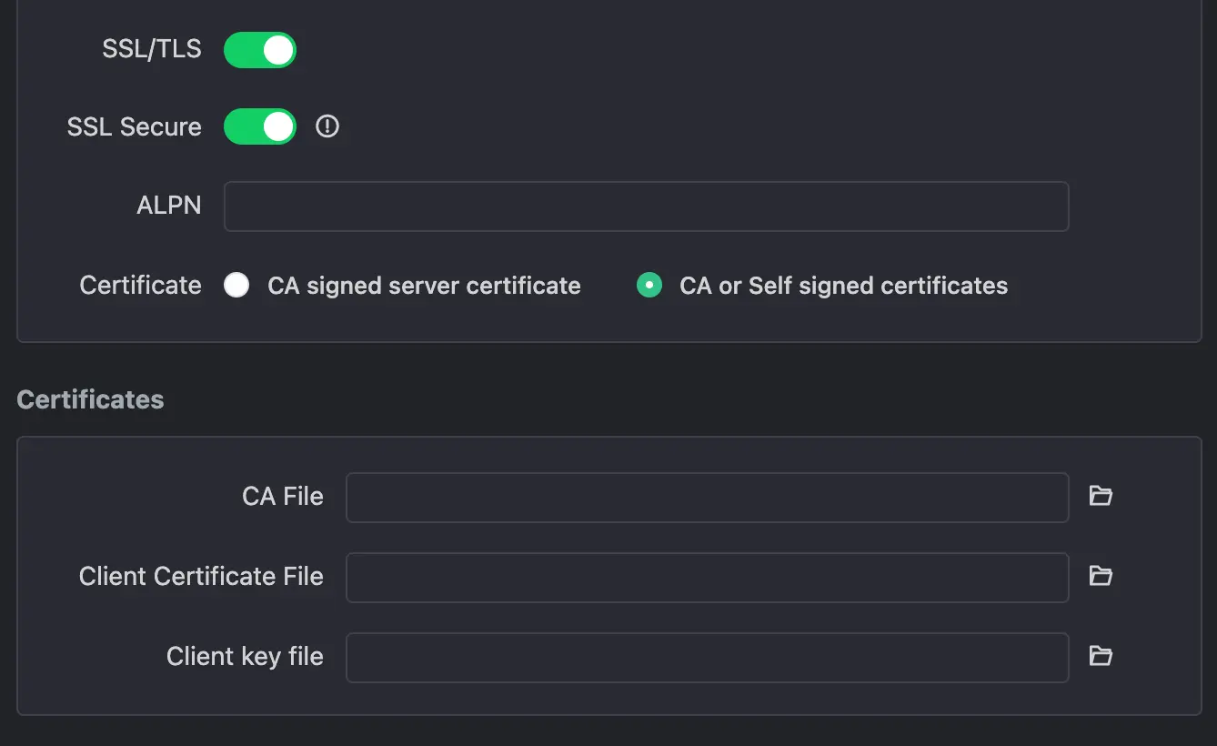Open the Client key file browse icon
Screen dimensions: 1217x746
point(1101,656)
